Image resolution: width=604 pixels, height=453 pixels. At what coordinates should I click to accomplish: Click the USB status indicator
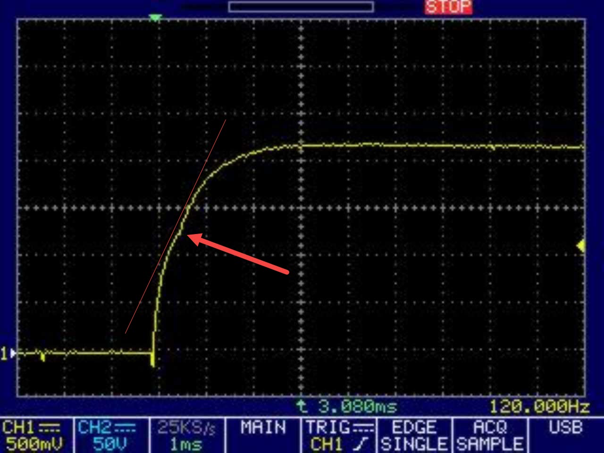pyautogui.click(x=566, y=428)
